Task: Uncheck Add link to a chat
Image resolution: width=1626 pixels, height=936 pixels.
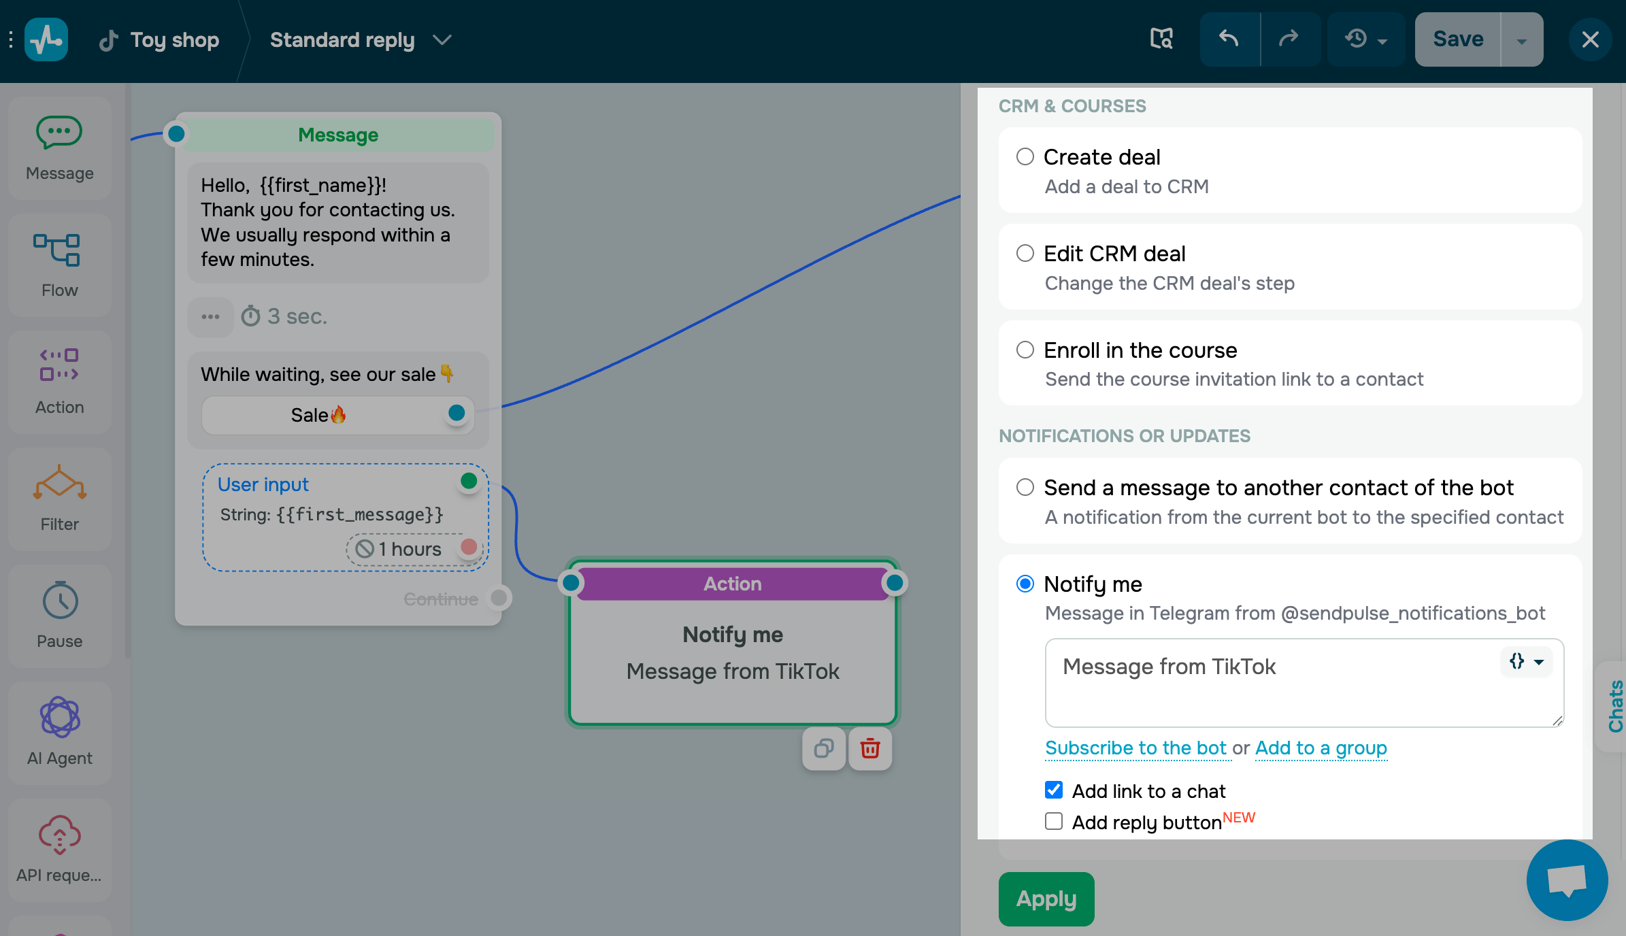Action: tap(1054, 790)
